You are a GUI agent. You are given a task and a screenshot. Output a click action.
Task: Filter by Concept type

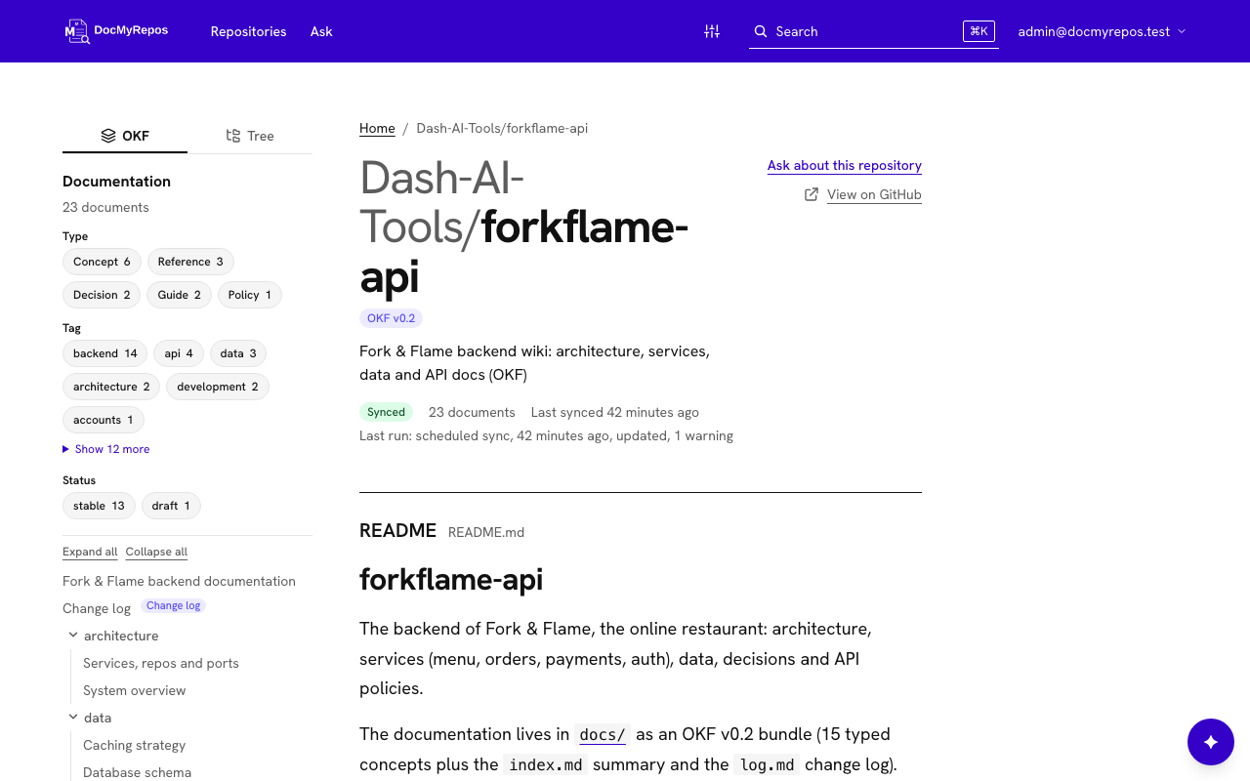102,262
